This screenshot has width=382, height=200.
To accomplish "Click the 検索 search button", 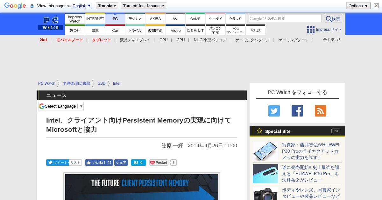I will click(x=333, y=19).
